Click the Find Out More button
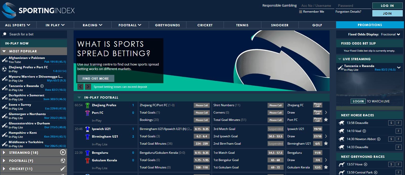This screenshot has height=175, width=405. pyautogui.click(x=96, y=78)
